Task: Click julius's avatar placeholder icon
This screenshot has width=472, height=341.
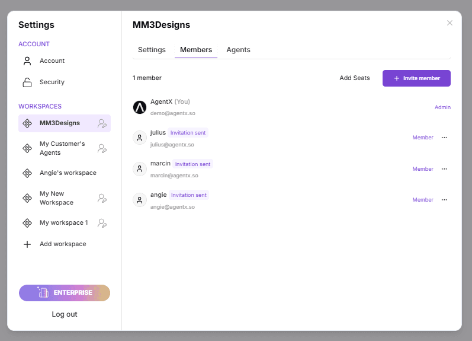Action: [x=140, y=138]
